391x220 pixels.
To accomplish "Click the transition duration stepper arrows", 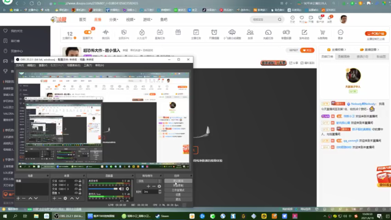I will 160,191.
